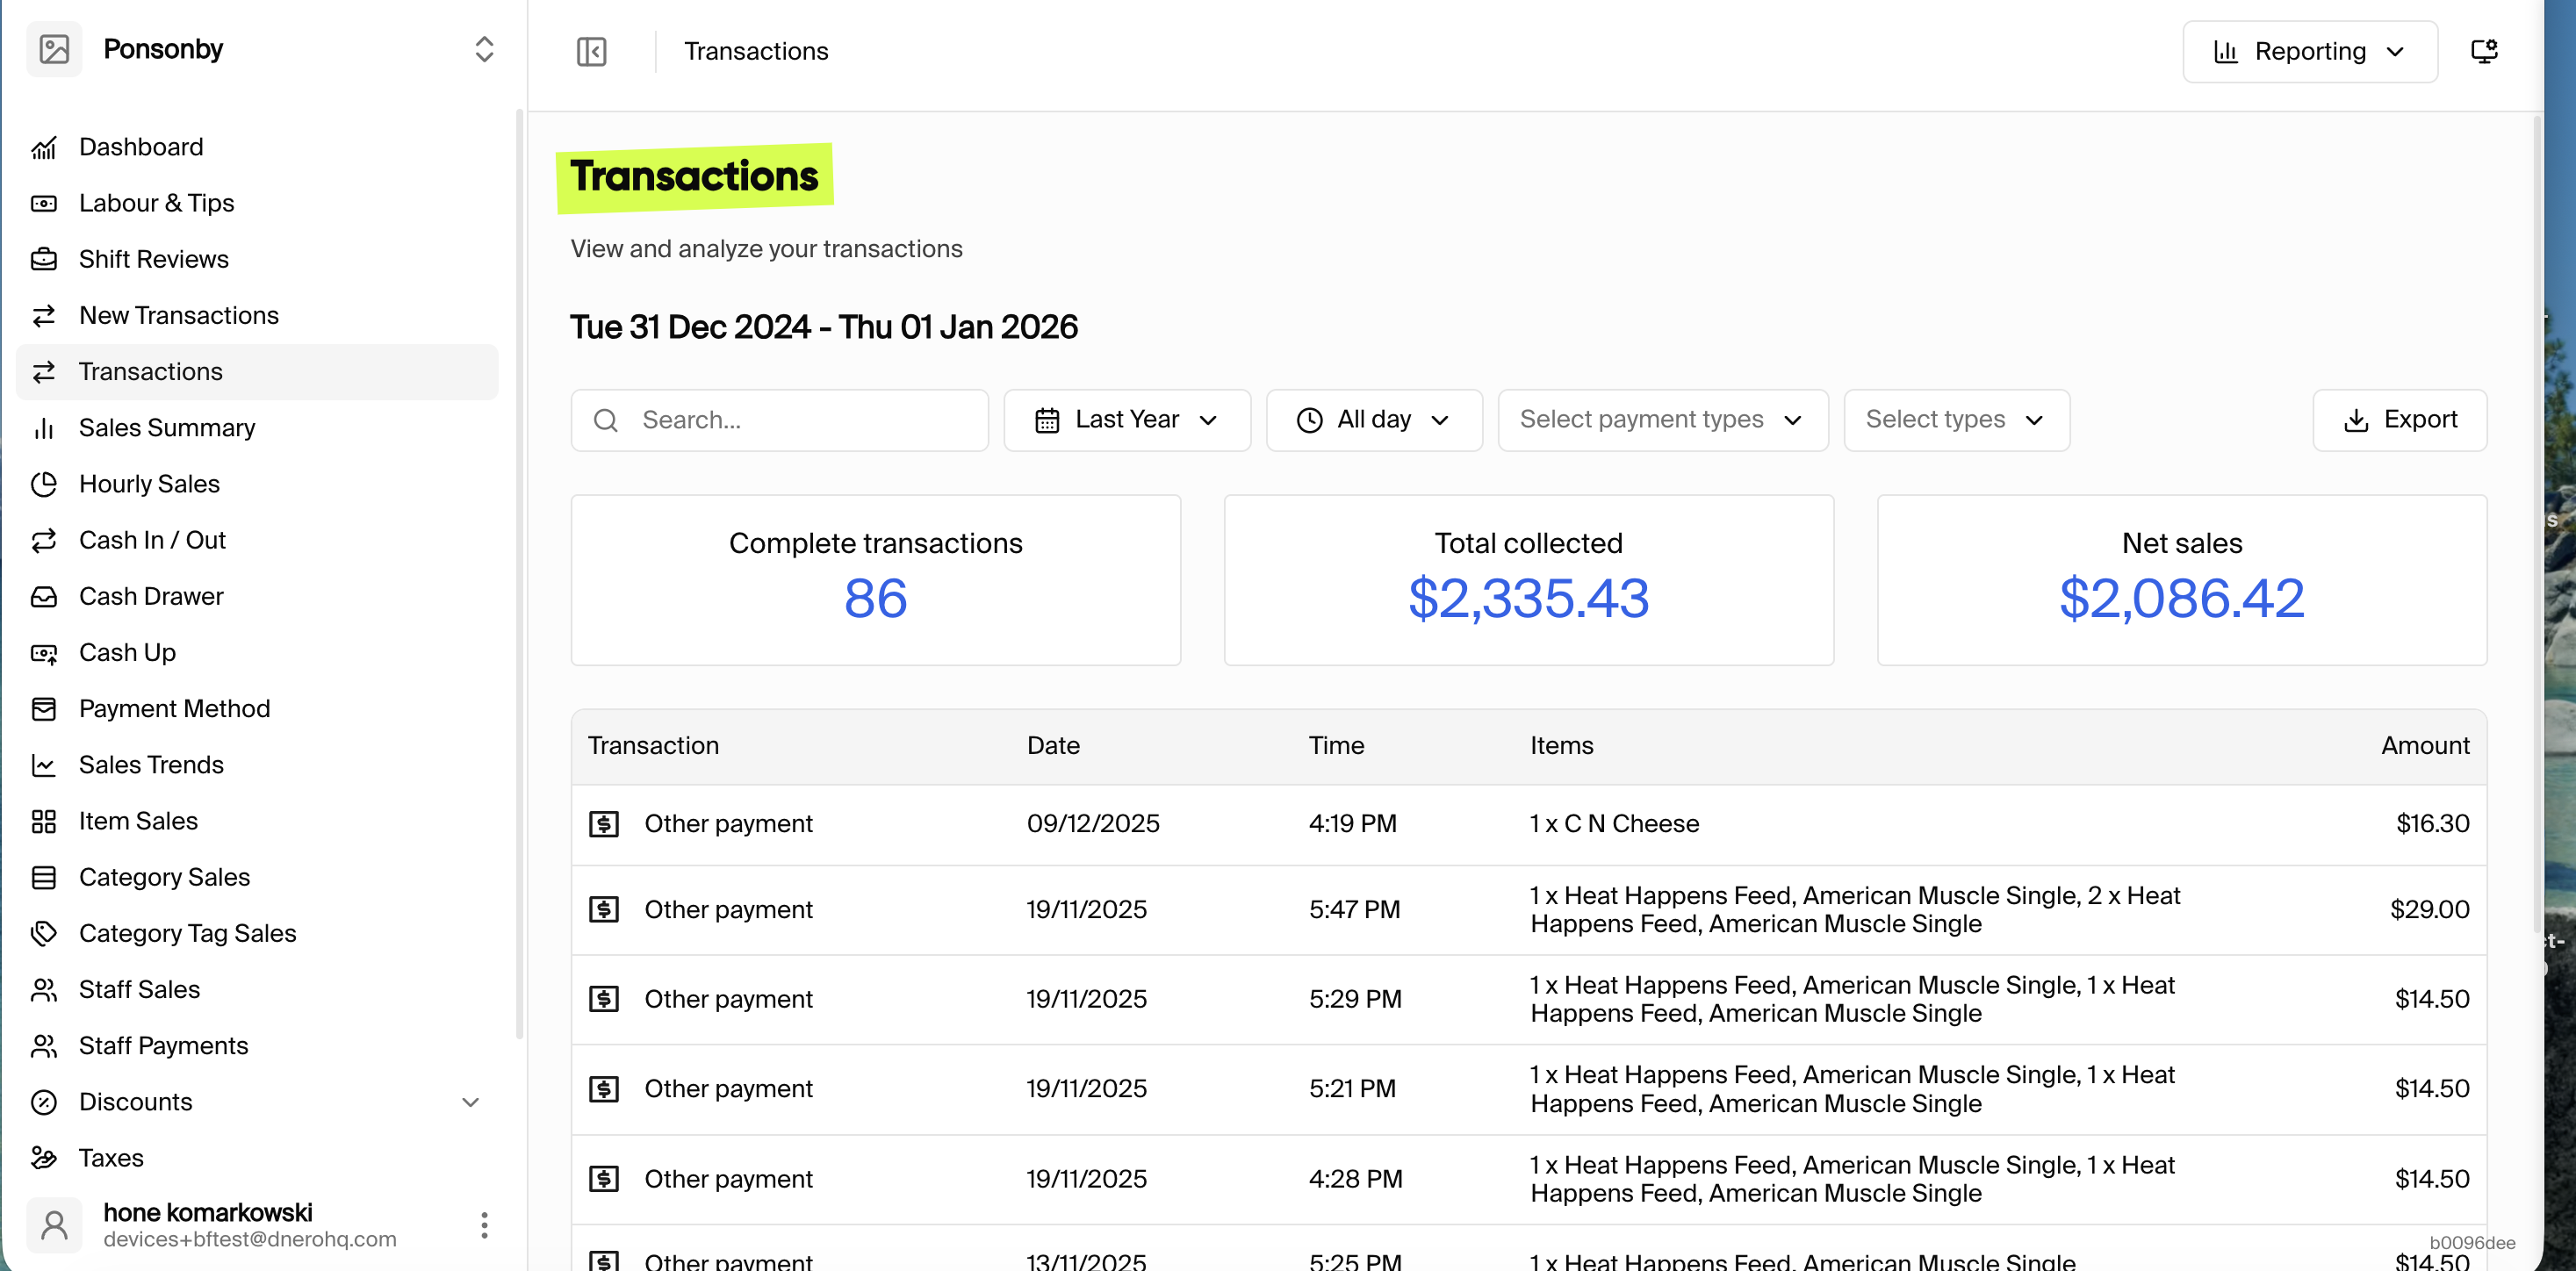Open the Transactions sidebar item

[x=257, y=372]
